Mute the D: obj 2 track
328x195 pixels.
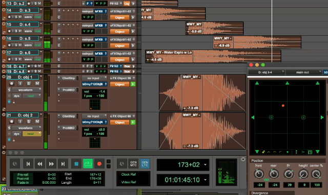click(x=37, y=121)
